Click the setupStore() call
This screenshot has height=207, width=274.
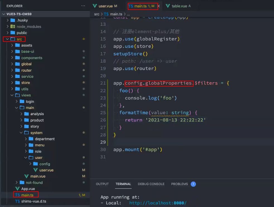click(x=130, y=54)
